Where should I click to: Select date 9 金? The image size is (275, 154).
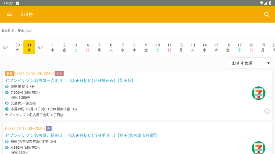(x=146, y=47)
